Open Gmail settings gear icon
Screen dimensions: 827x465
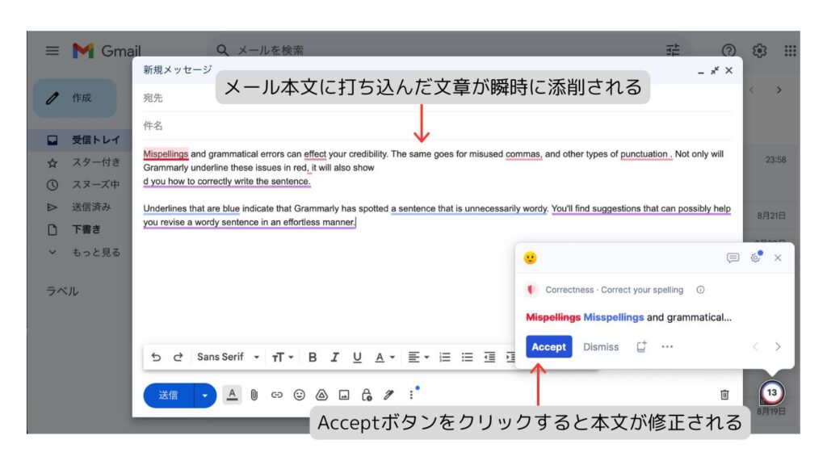(x=759, y=51)
